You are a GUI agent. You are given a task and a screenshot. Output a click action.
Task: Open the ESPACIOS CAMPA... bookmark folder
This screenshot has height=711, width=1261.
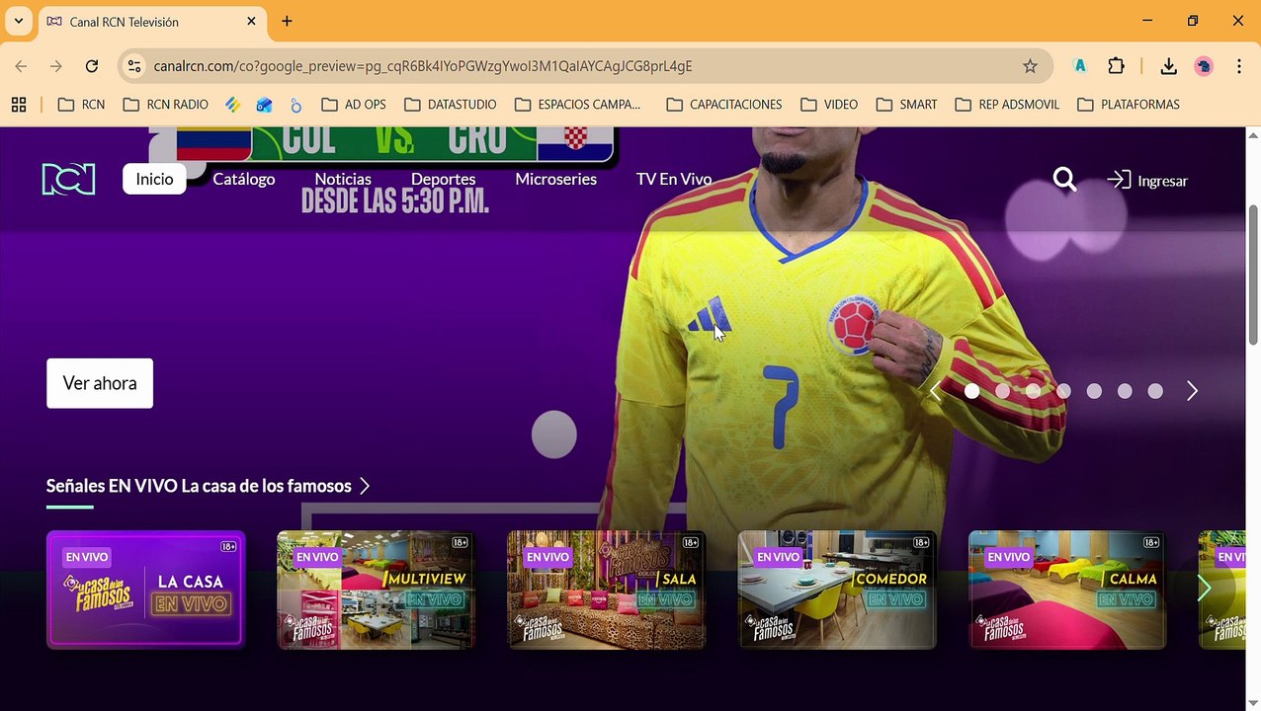pos(577,104)
